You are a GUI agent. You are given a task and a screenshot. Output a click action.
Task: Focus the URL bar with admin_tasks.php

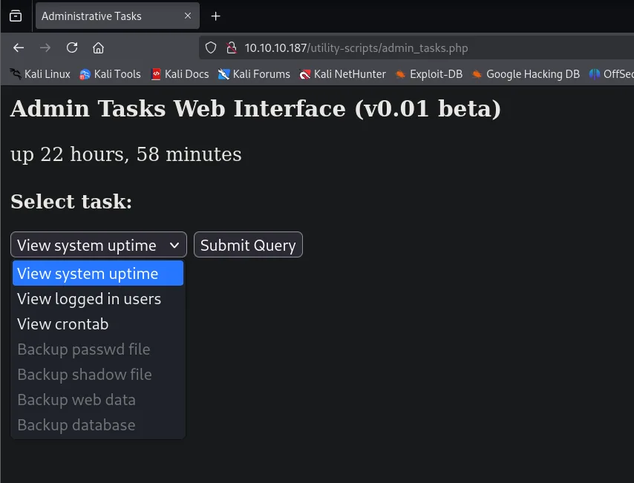tap(416, 47)
